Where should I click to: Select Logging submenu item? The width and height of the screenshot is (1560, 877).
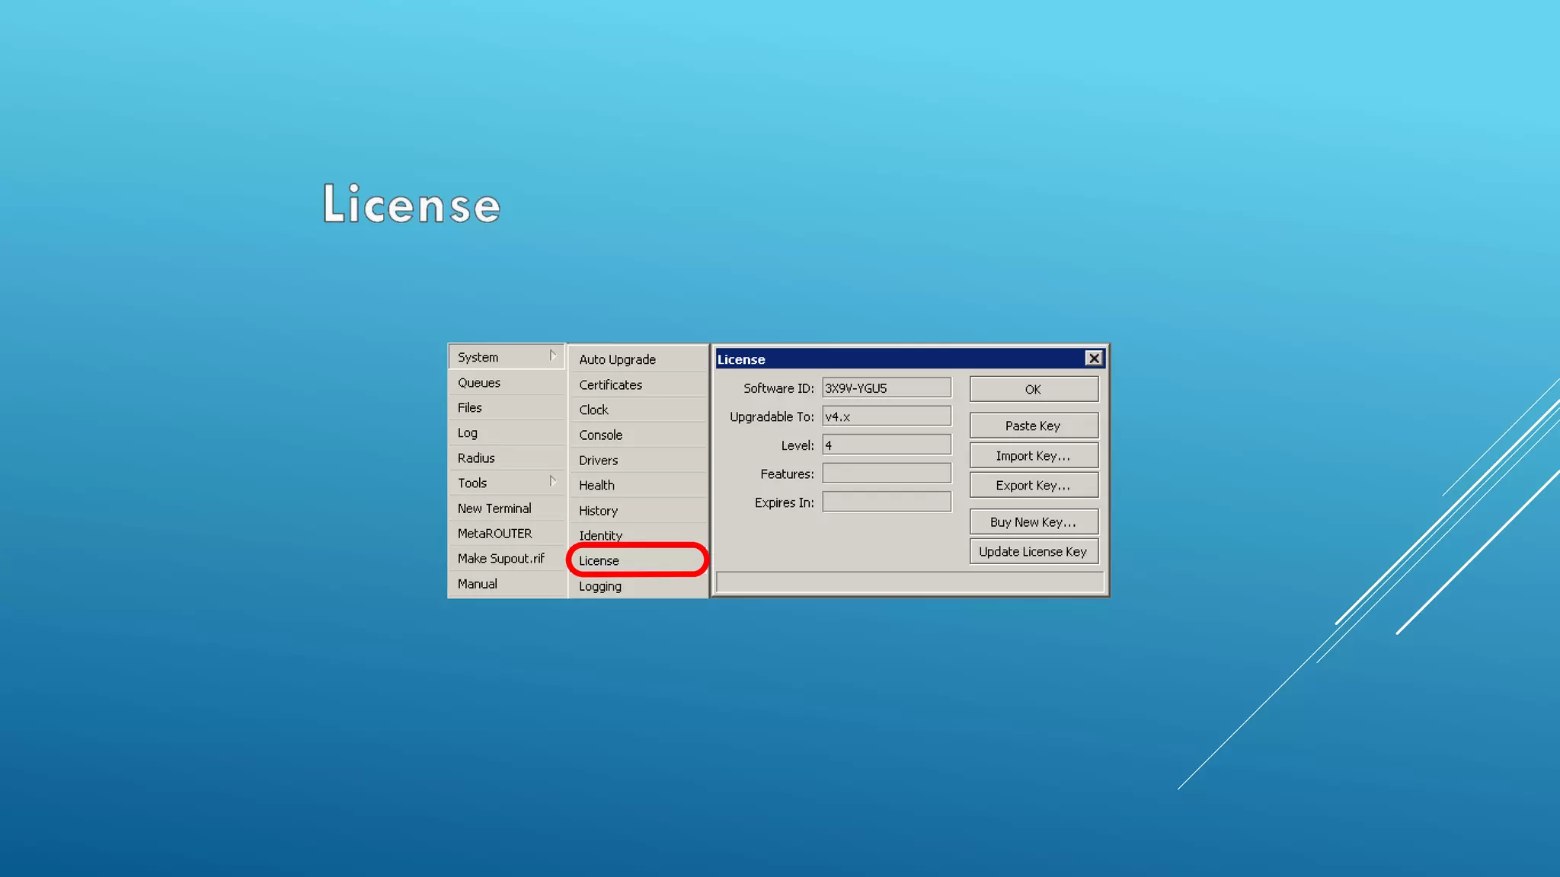coord(600,587)
